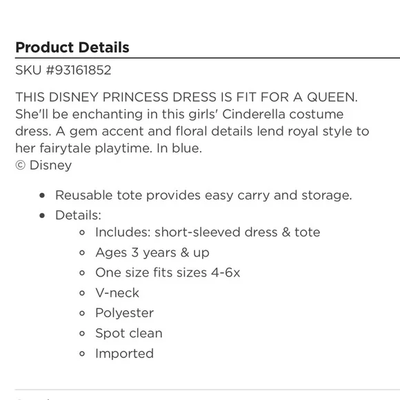Click the text 'In blue.'
The width and height of the screenshot is (400, 400).
(x=179, y=148)
